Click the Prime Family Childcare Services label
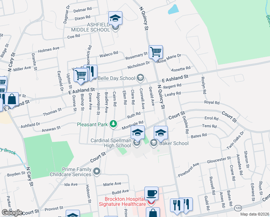The image size is (270, 217). (x=71, y=172)
